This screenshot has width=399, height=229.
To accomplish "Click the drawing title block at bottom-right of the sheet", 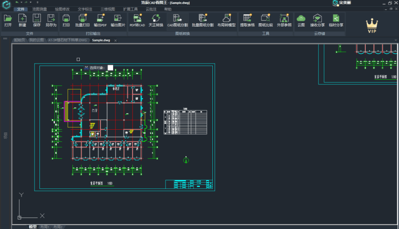I will point(189,184).
